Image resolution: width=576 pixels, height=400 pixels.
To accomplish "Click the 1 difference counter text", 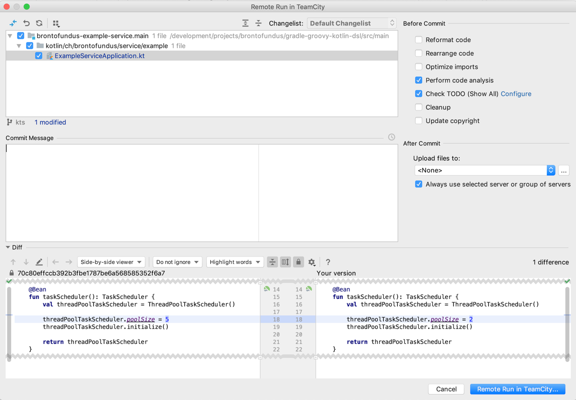I will [x=550, y=262].
